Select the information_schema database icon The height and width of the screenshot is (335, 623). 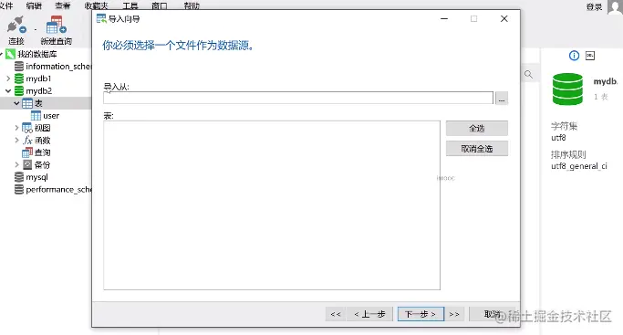18,67
